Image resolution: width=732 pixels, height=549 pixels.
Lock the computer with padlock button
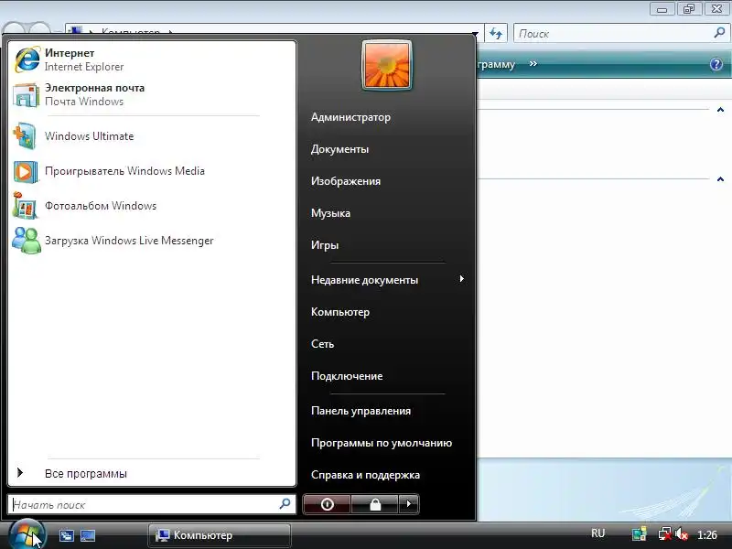tap(375, 504)
